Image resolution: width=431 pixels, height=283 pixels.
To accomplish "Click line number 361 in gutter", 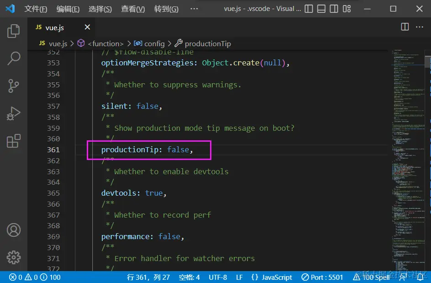I will [53, 150].
